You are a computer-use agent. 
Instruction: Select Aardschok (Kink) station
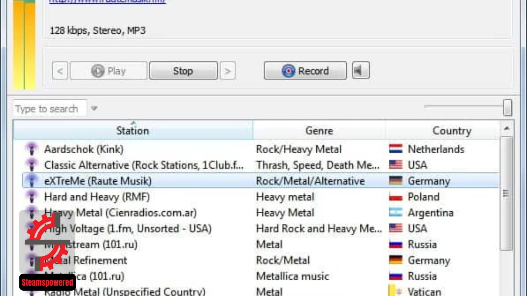click(84, 149)
